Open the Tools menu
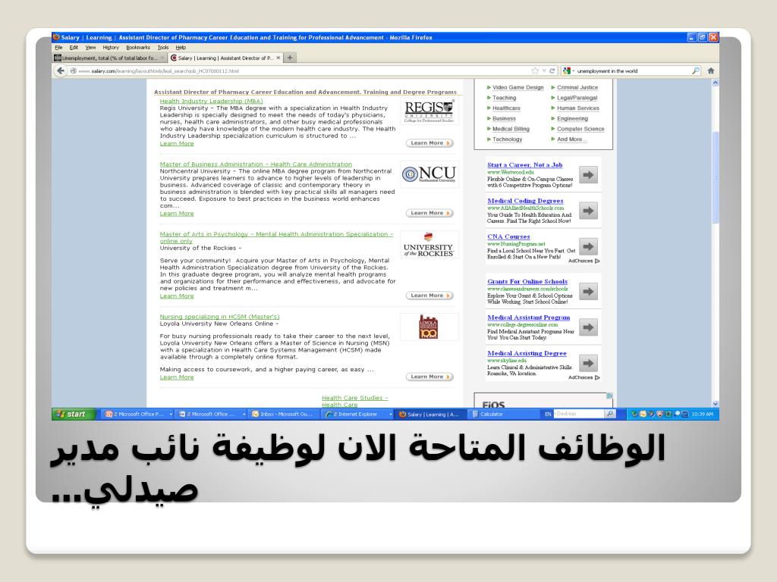Image resolution: width=777 pixels, height=582 pixels. point(163,48)
